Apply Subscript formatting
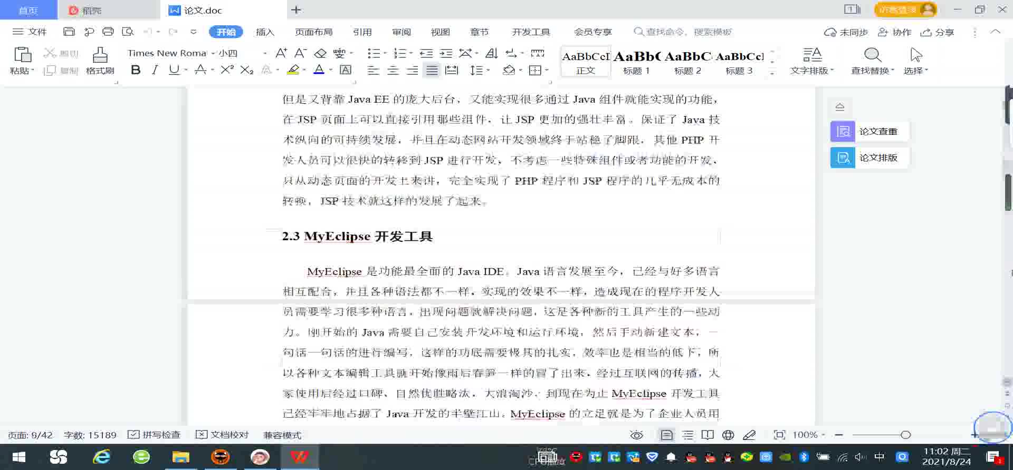The width and height of the screenshot is (1013, 470). 246,70
